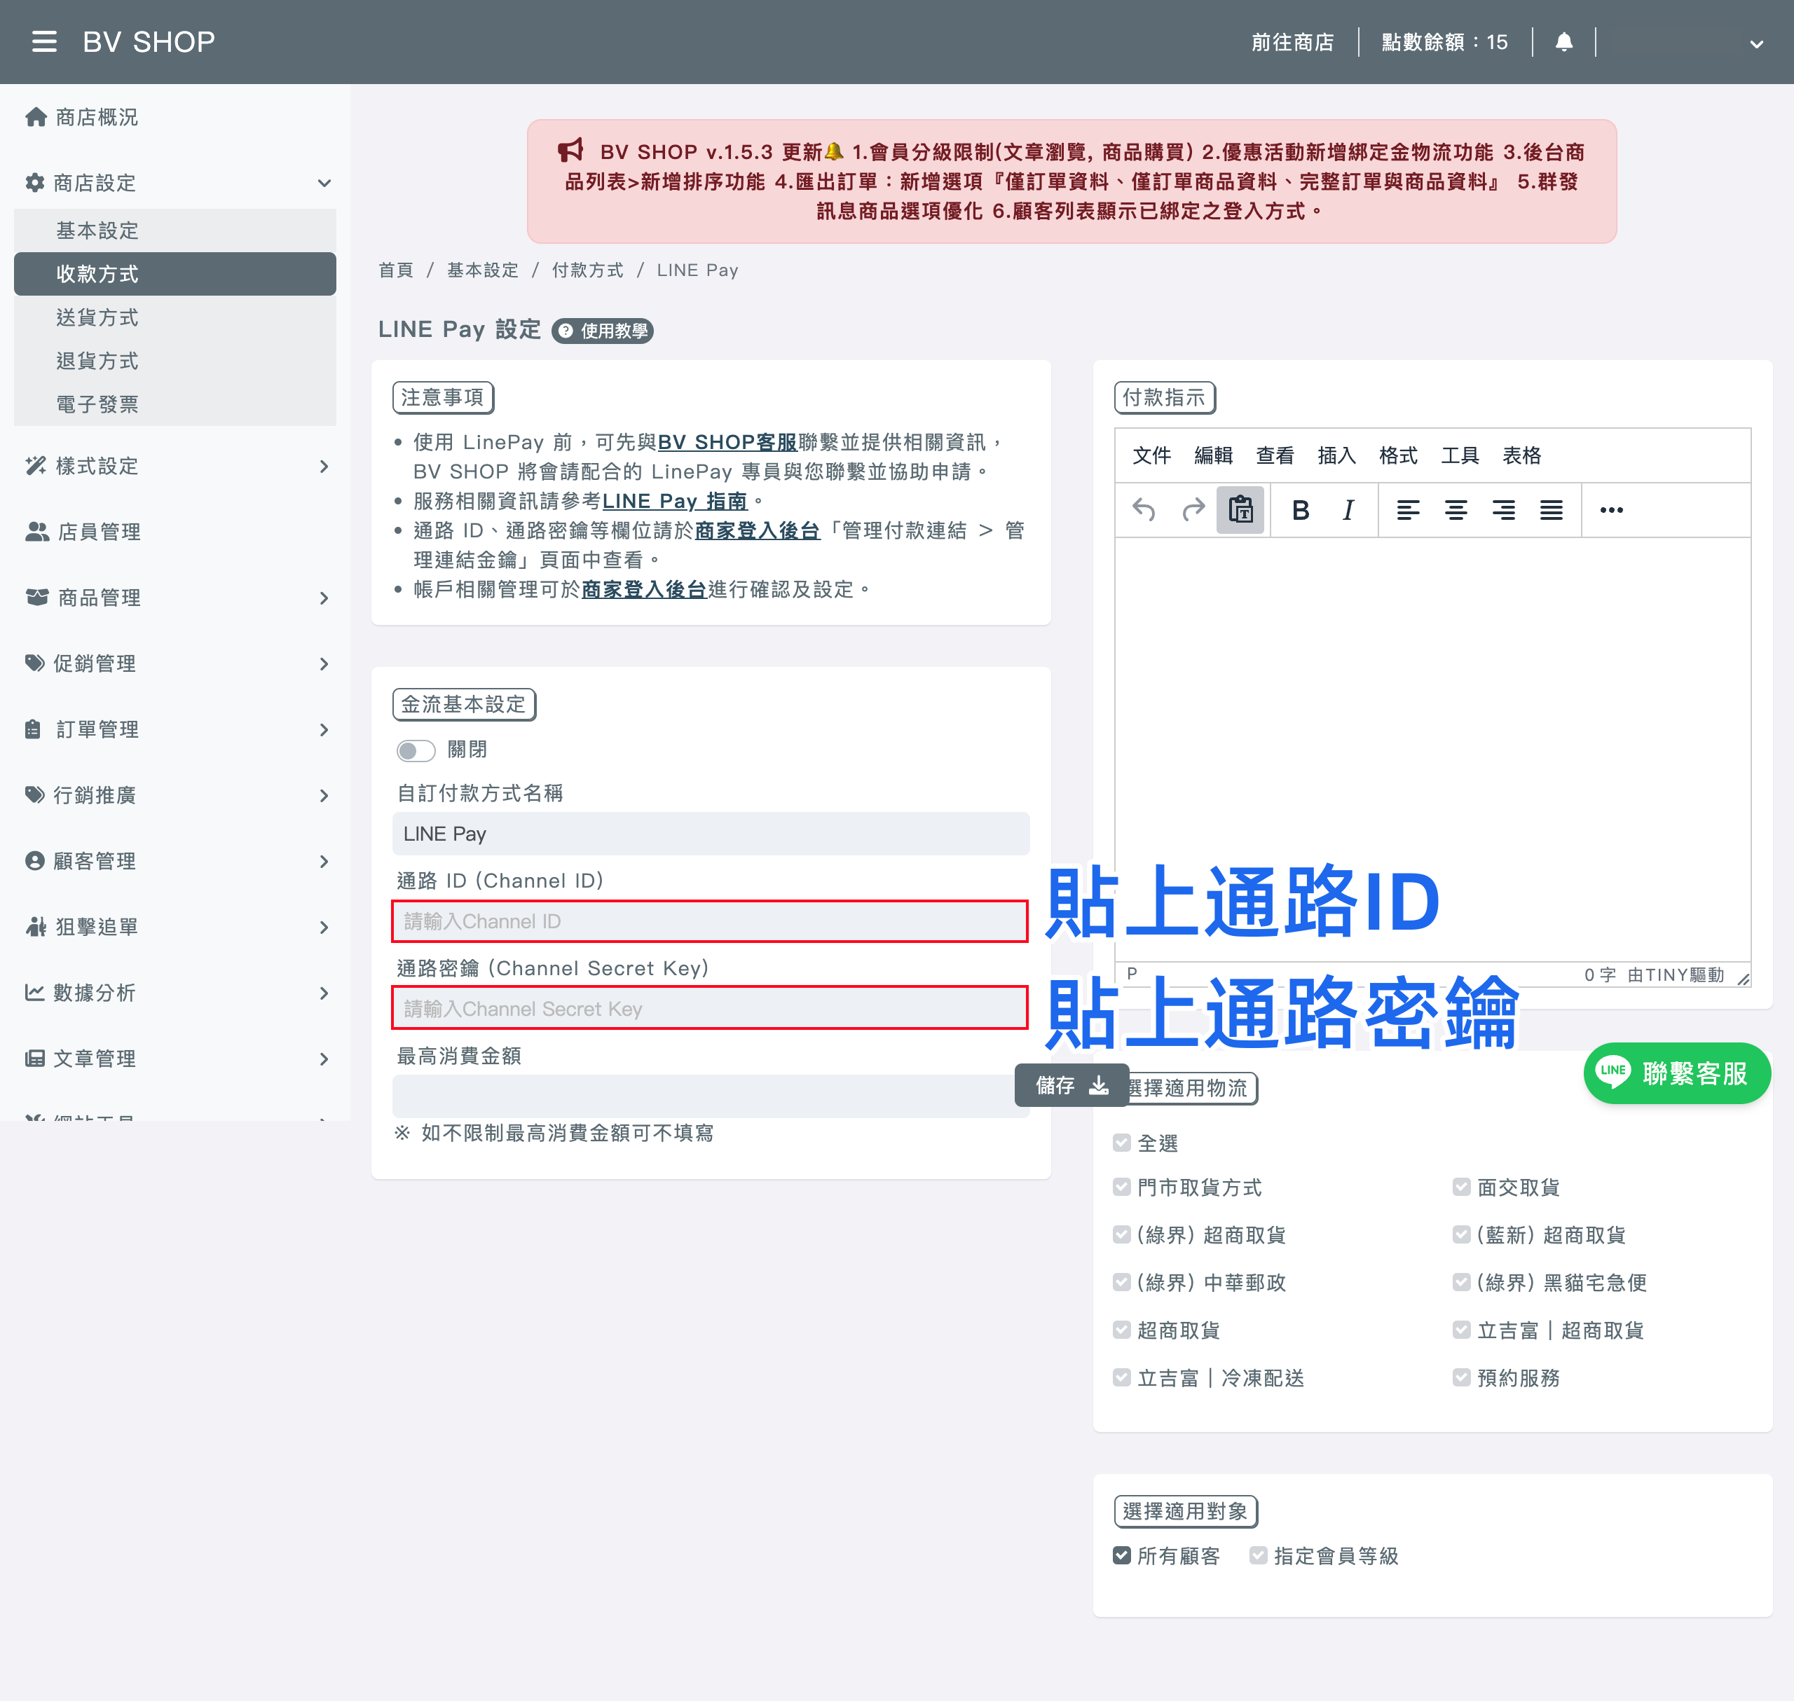The width and height of the screenshot is (1794, 1701).
Task: Expand the 促銷管理 sidebar section
Action: 175,663
